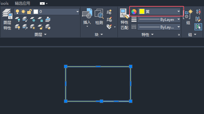Click the Create Block icon
204x114 pixels.
pos(109,12)
